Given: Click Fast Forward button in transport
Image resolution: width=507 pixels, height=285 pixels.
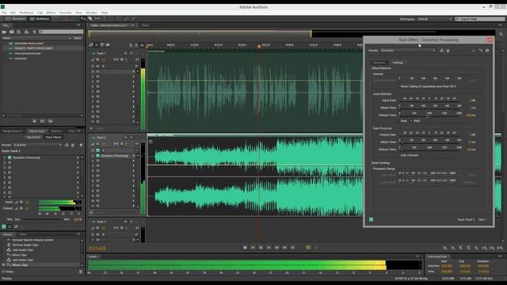Looking at the screenshot, I should 284,248.
